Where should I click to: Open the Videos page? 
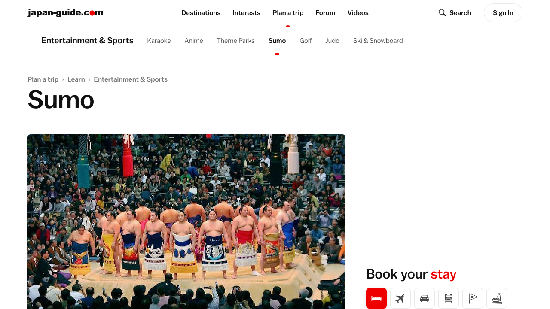tap(358, 13)
